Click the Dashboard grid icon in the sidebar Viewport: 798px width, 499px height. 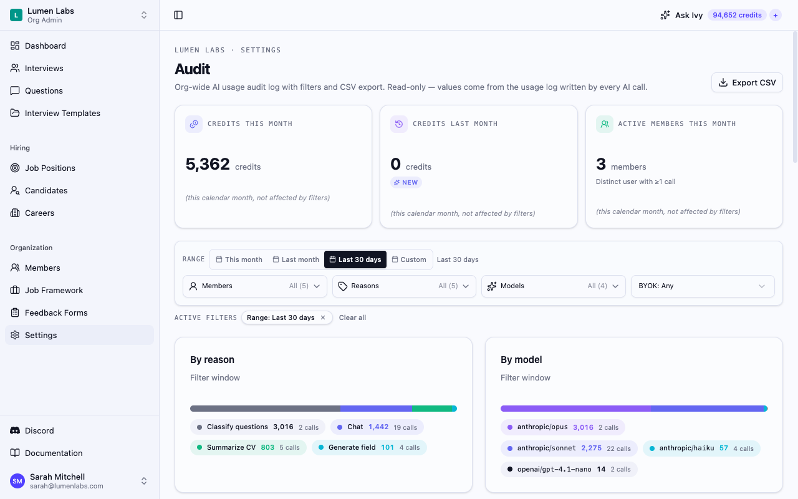click(15, 46)
